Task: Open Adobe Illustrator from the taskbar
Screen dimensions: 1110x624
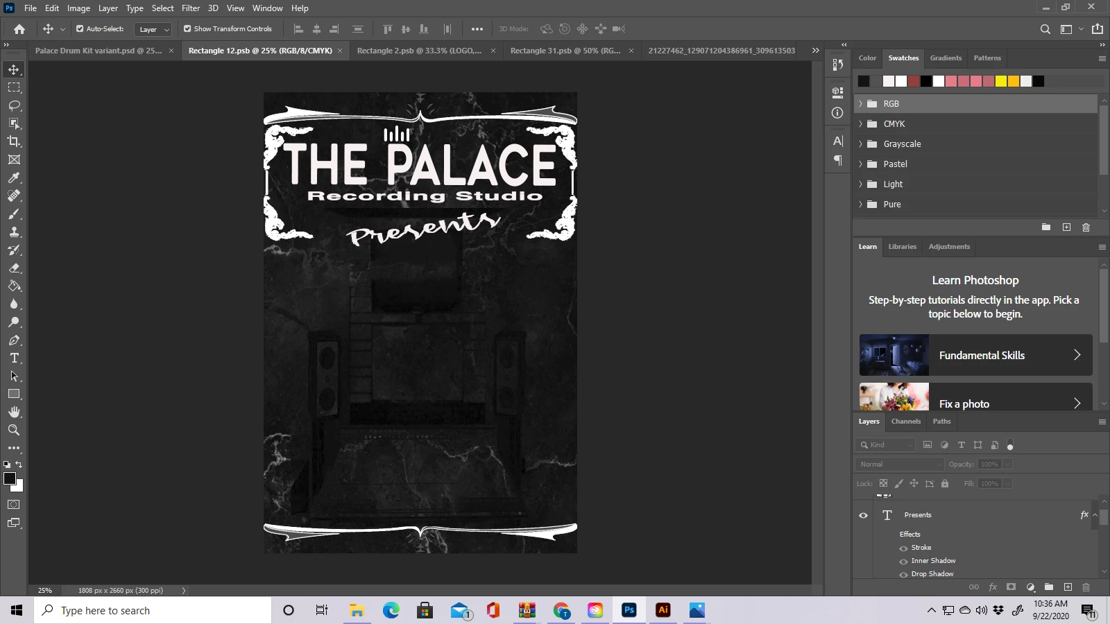Action: coord(663,610)
